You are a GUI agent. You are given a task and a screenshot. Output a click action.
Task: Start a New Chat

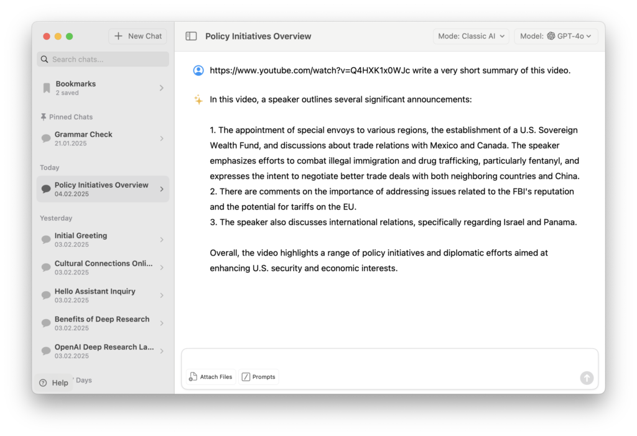137,36
